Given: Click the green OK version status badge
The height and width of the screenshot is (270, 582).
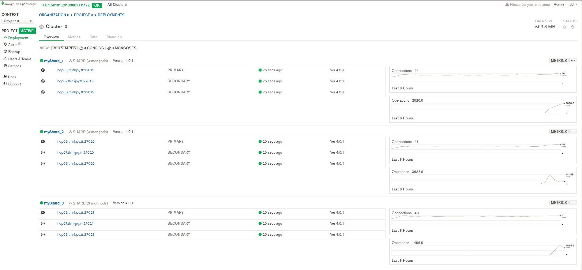Looking at the screenshot, I should pyautogui.click(x=97, y=6).
